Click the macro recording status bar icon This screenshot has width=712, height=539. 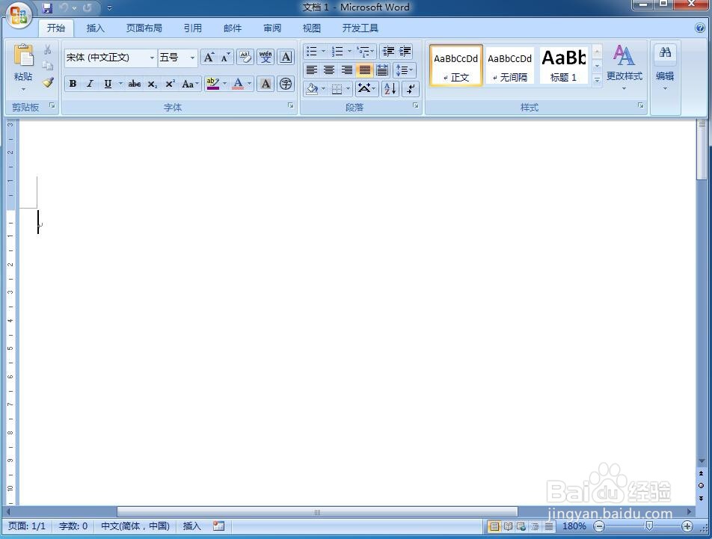click(219, 526)
